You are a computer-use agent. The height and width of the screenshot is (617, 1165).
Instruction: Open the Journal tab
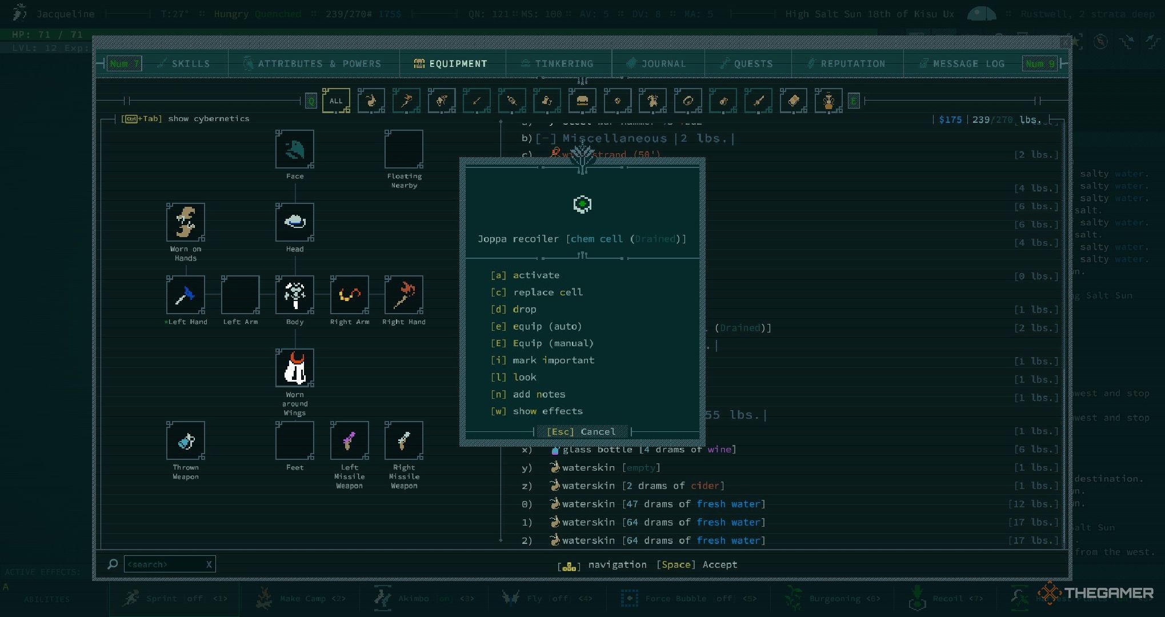click(x=657, y=63)
